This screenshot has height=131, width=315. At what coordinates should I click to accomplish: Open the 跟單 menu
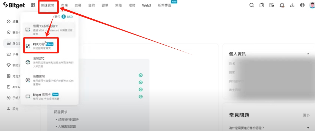pos(105,5)
